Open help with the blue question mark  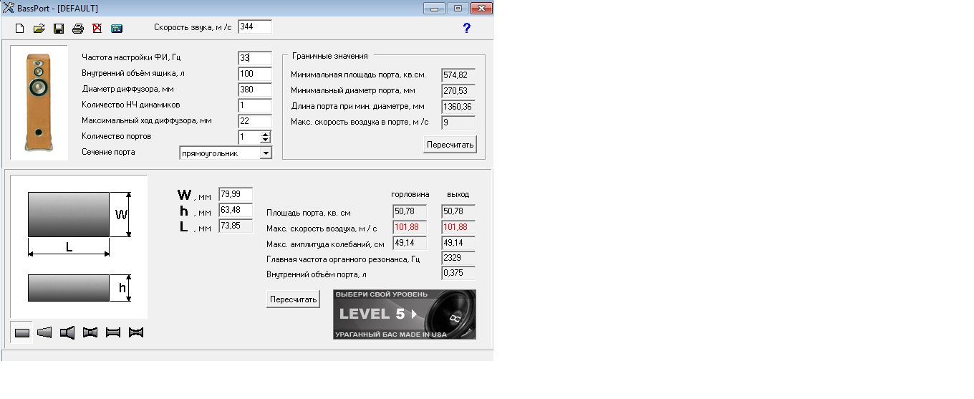tap(467, 28)
